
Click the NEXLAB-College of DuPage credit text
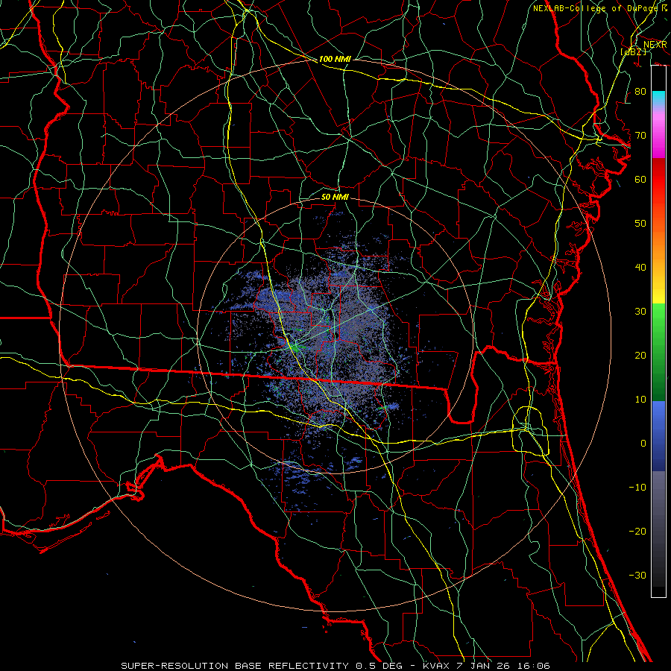click(x=599, y=8)
